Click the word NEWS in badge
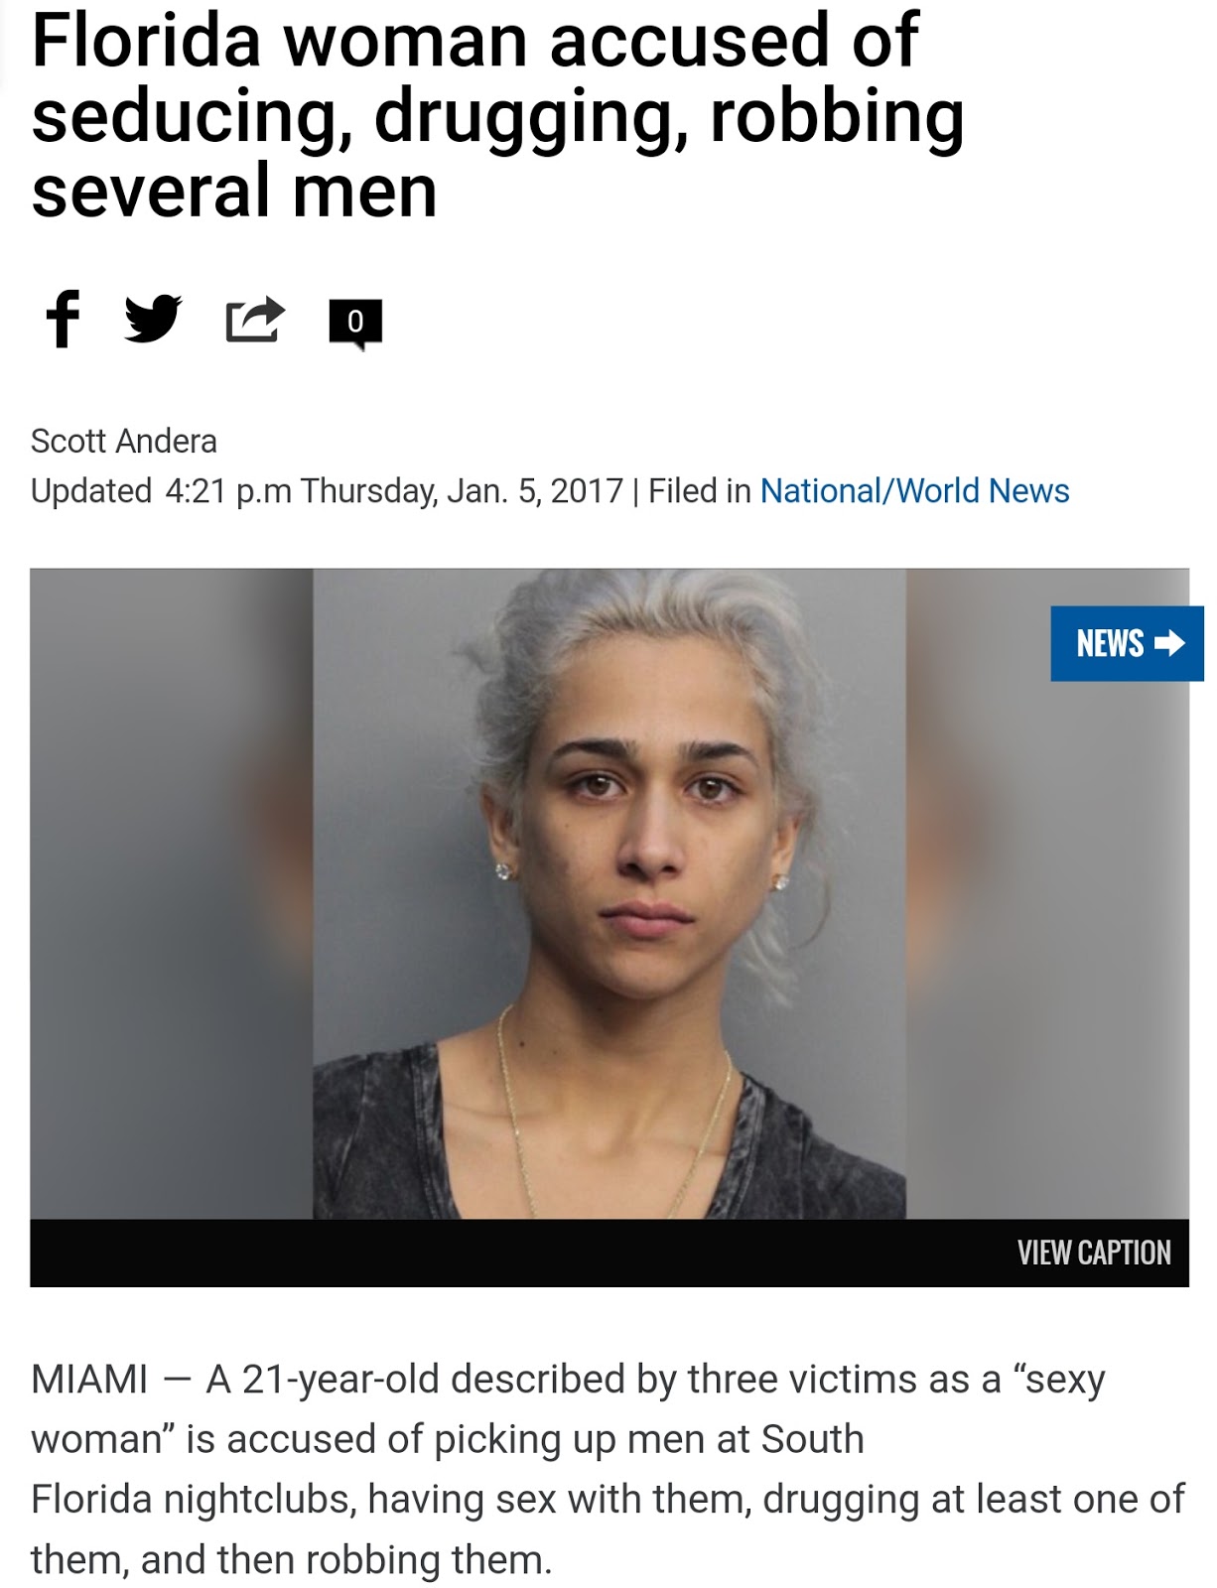 (1110, 643)
